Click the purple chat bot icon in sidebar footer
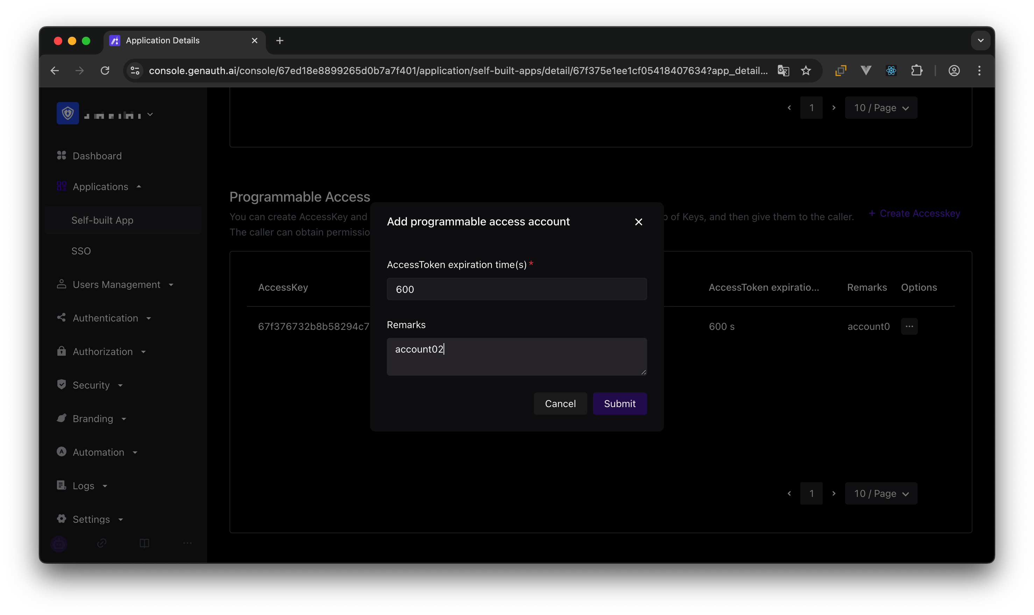 click(x=59, y=544)
